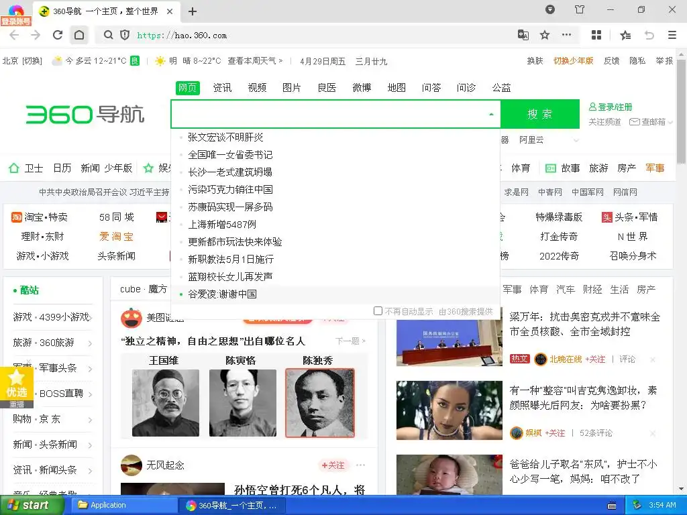The height and width of the screenshot is (515, 687).
Task: Open a new tab with plus button
Action: pyautogui.click(x=193, y=11)
